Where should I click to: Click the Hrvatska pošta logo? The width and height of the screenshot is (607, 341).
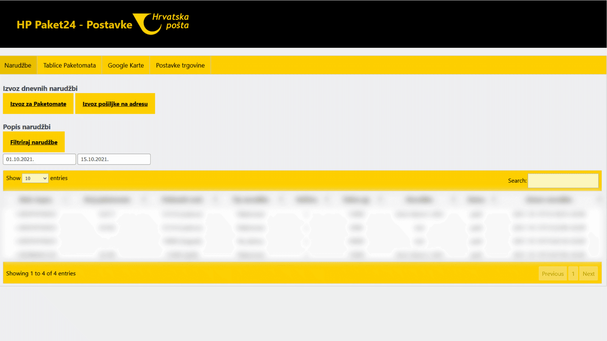tap(161, 23)
